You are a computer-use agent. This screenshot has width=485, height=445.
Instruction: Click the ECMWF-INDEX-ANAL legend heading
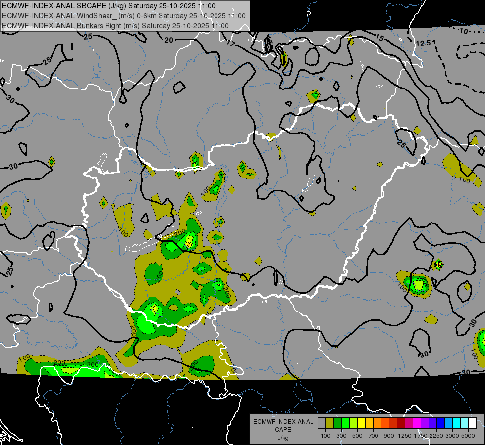[x=283, y=422]
